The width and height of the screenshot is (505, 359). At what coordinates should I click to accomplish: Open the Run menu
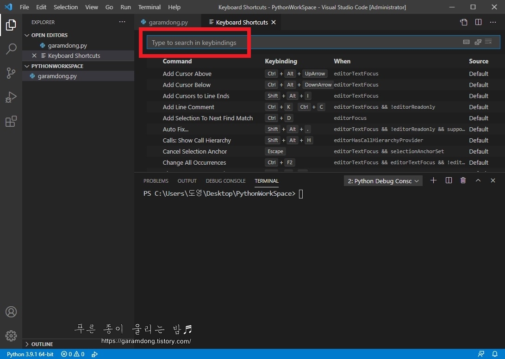(125, 7)
